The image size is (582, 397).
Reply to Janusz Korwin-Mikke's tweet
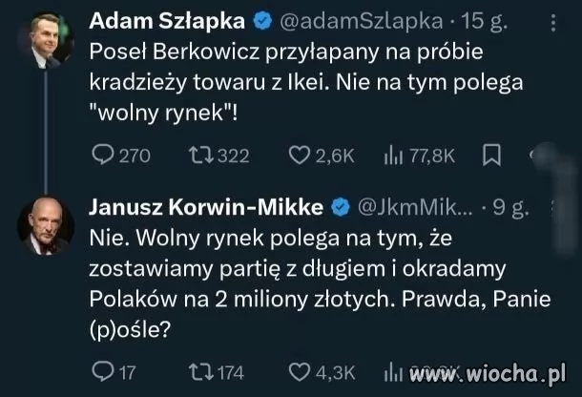(x=101, y=371)
